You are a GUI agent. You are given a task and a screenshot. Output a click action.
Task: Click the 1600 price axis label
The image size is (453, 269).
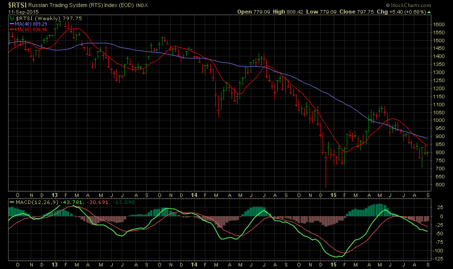(x=438, y=25)
